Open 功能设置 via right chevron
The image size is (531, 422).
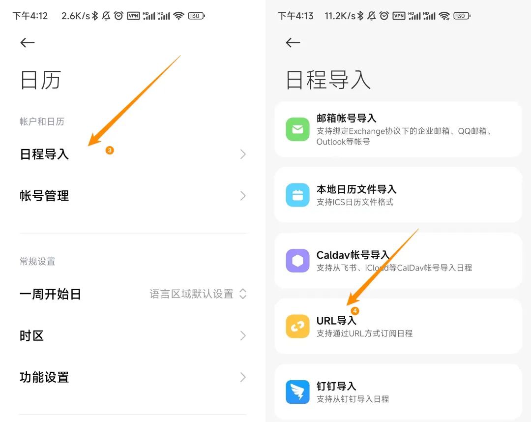click(x=242, y=377)
